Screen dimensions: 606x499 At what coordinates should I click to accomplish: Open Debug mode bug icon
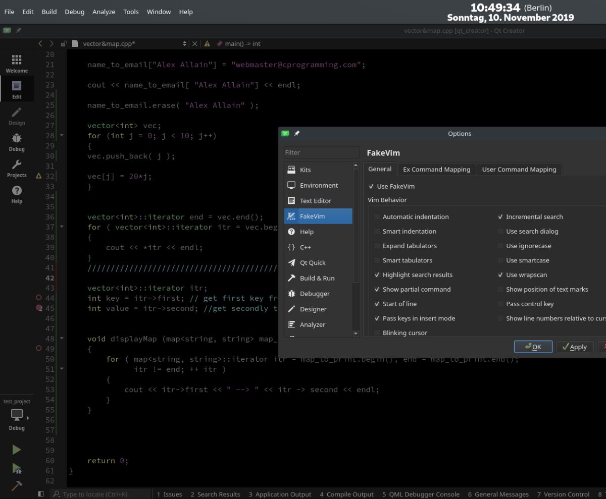[x=17, y=142]
